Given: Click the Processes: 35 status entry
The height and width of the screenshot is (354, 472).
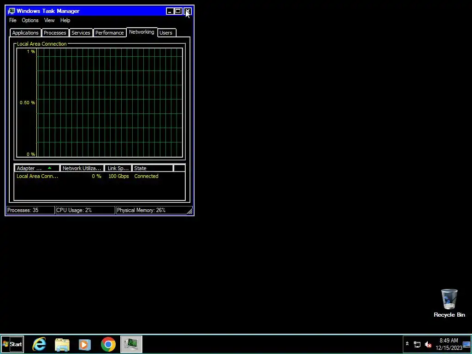Looking at the screenshot, I should click(30, 210).
